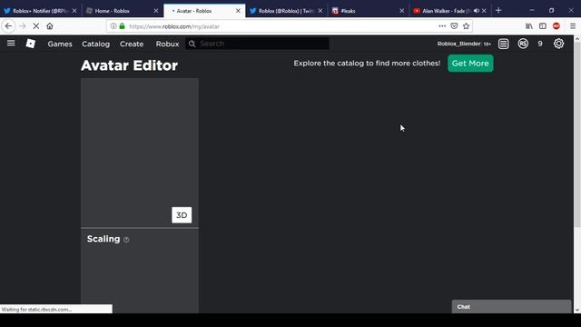Viewport: 581px width, 327px height.
Task: Click the site information icon
Action: [113, 26]
